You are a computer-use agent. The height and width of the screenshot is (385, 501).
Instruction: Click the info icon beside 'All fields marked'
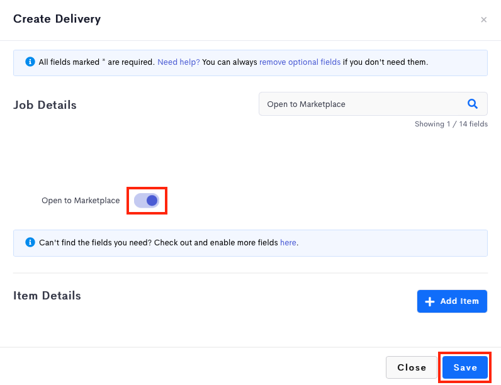coord(30,62)
